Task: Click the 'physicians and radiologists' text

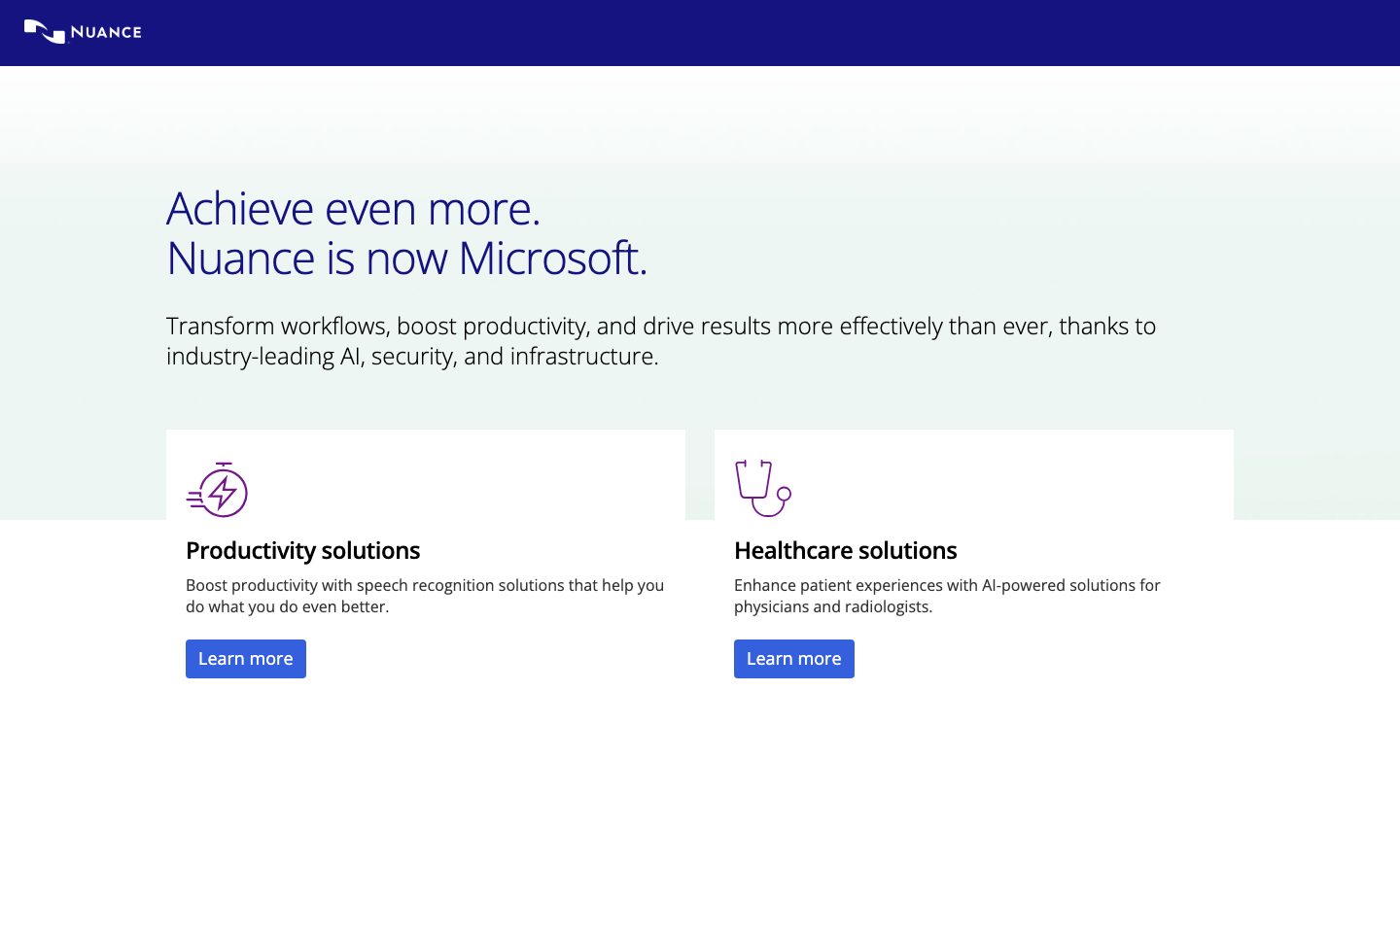Action: pyautogui.click(x=833, y=607)
